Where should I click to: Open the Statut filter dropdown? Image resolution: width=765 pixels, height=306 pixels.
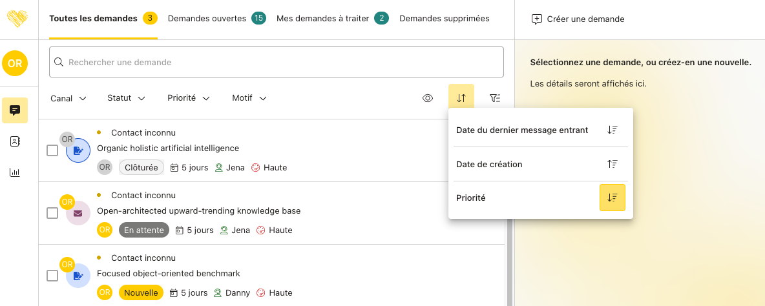[126, 98]
